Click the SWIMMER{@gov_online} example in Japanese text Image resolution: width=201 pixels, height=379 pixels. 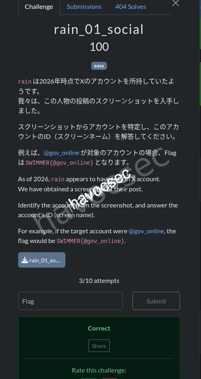tap(59, 163)
